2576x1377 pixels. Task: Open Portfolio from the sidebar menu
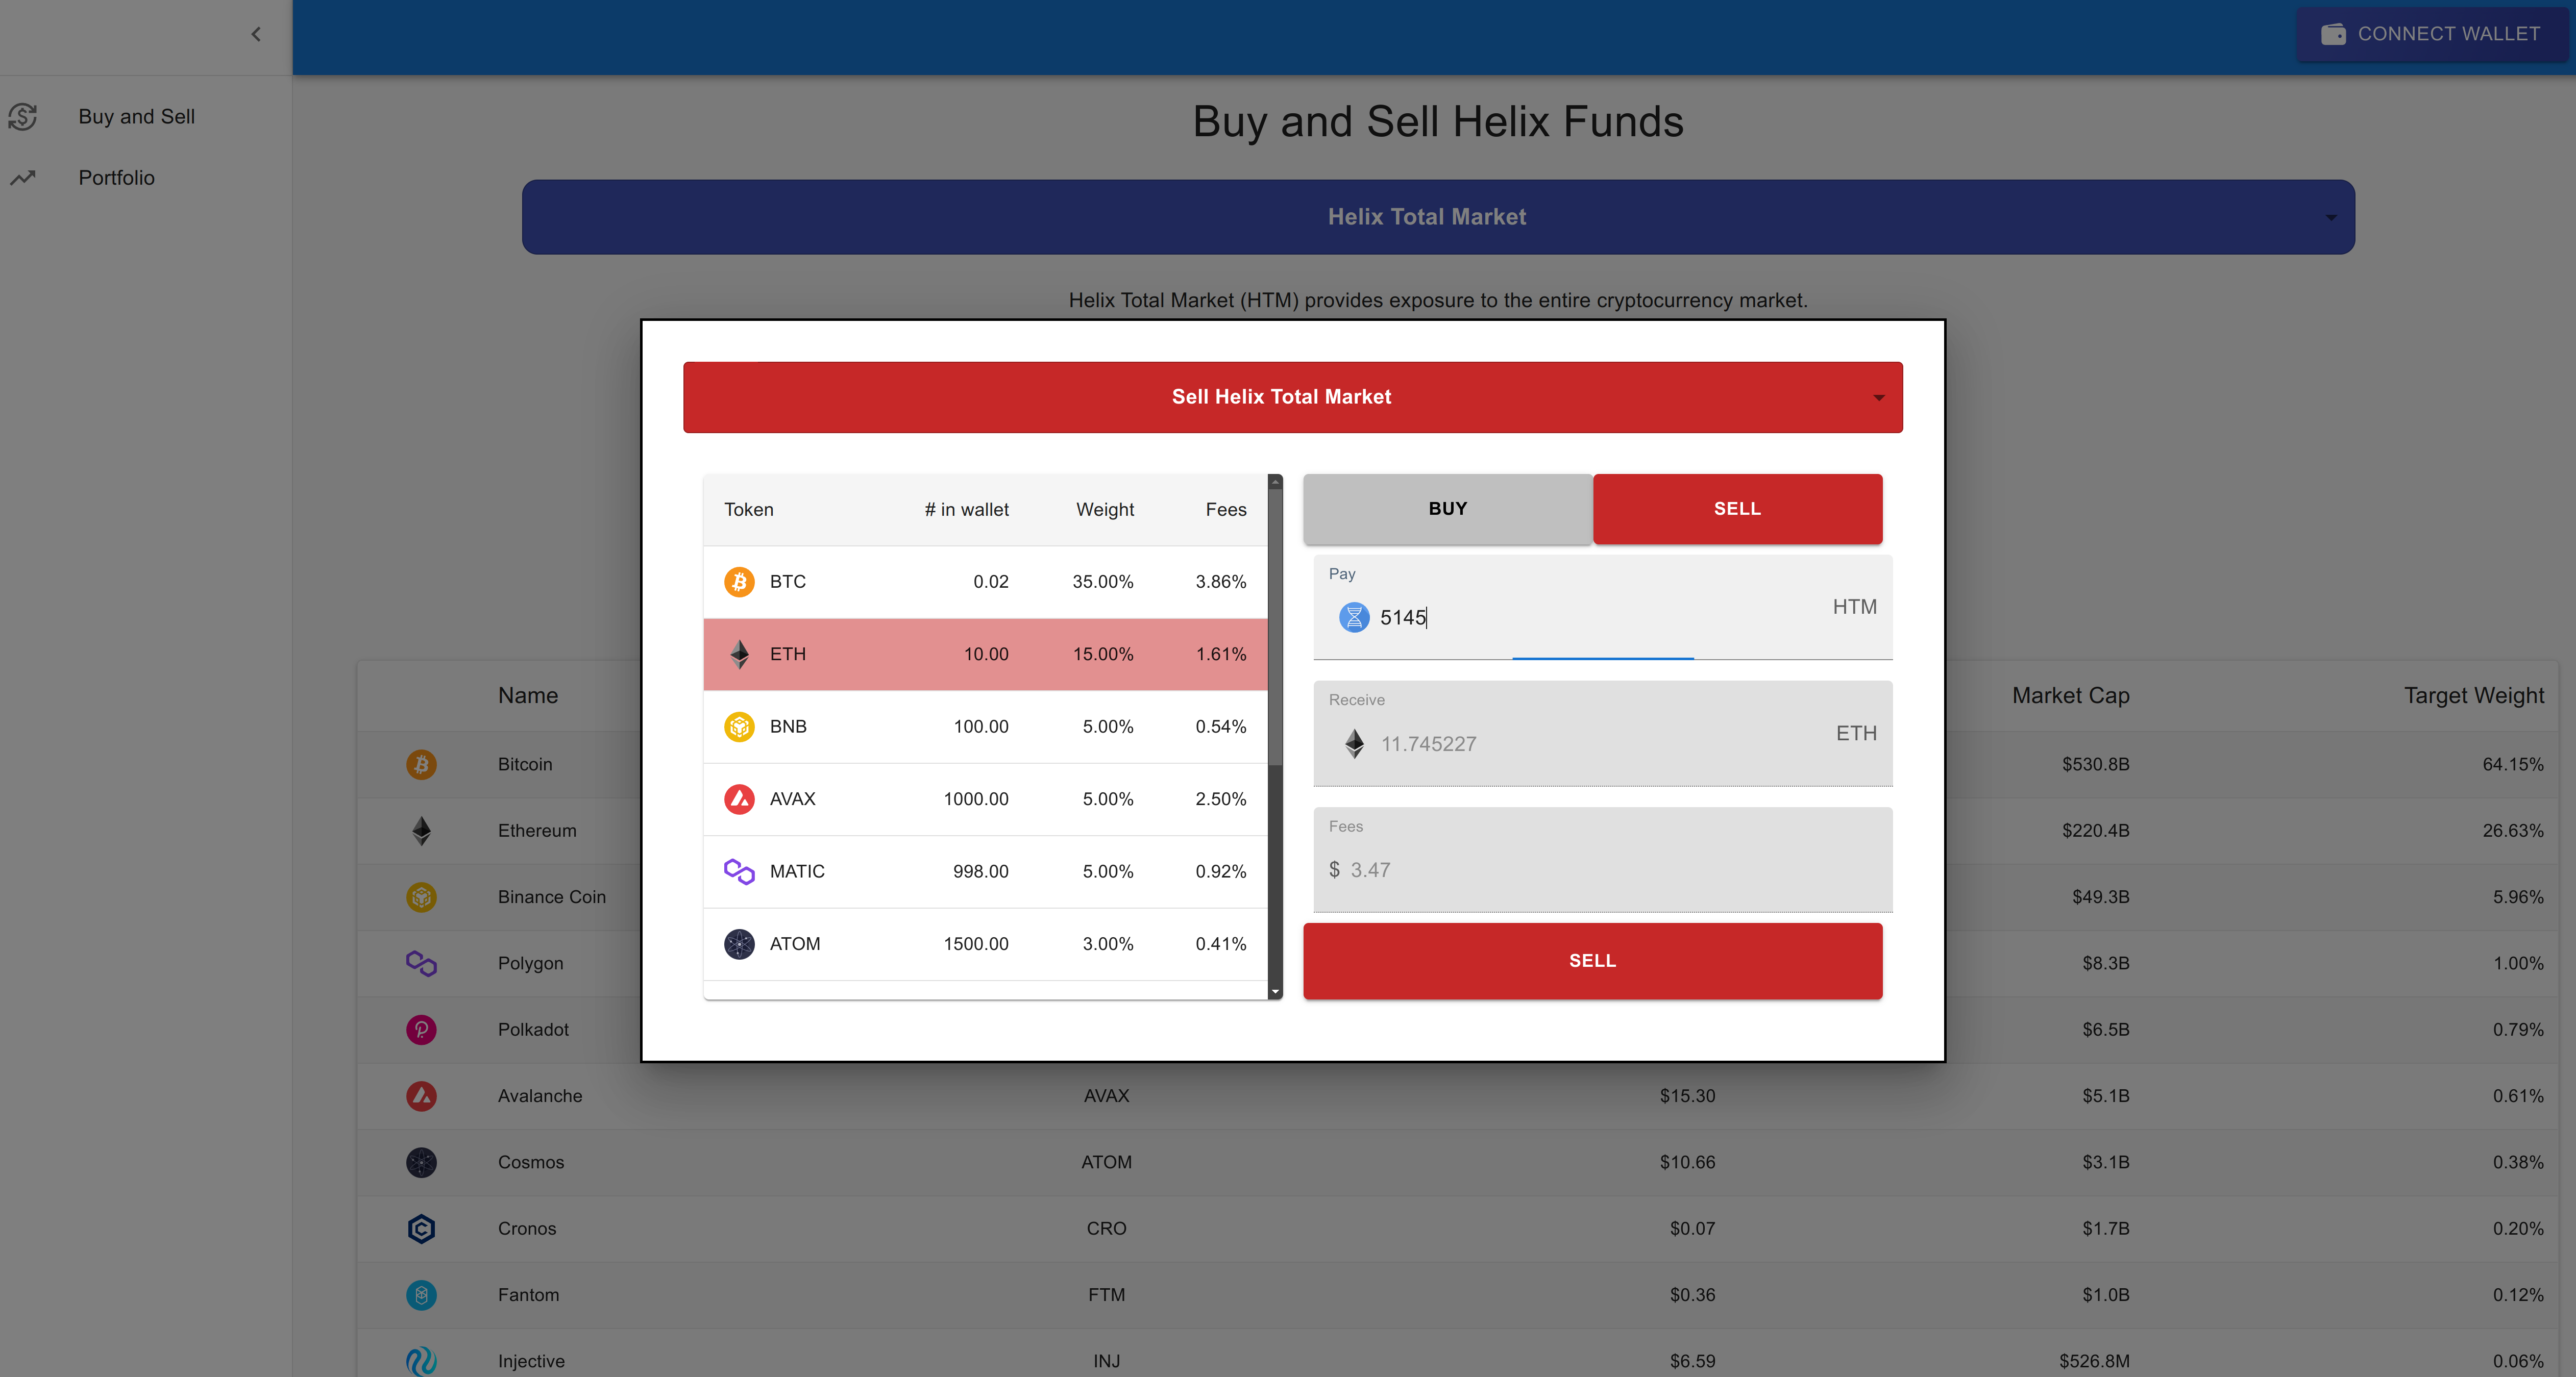point(116,178)
